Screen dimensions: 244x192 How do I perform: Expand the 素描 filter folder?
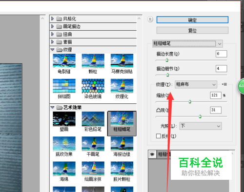pyautogui.click(x=52, y=42)
